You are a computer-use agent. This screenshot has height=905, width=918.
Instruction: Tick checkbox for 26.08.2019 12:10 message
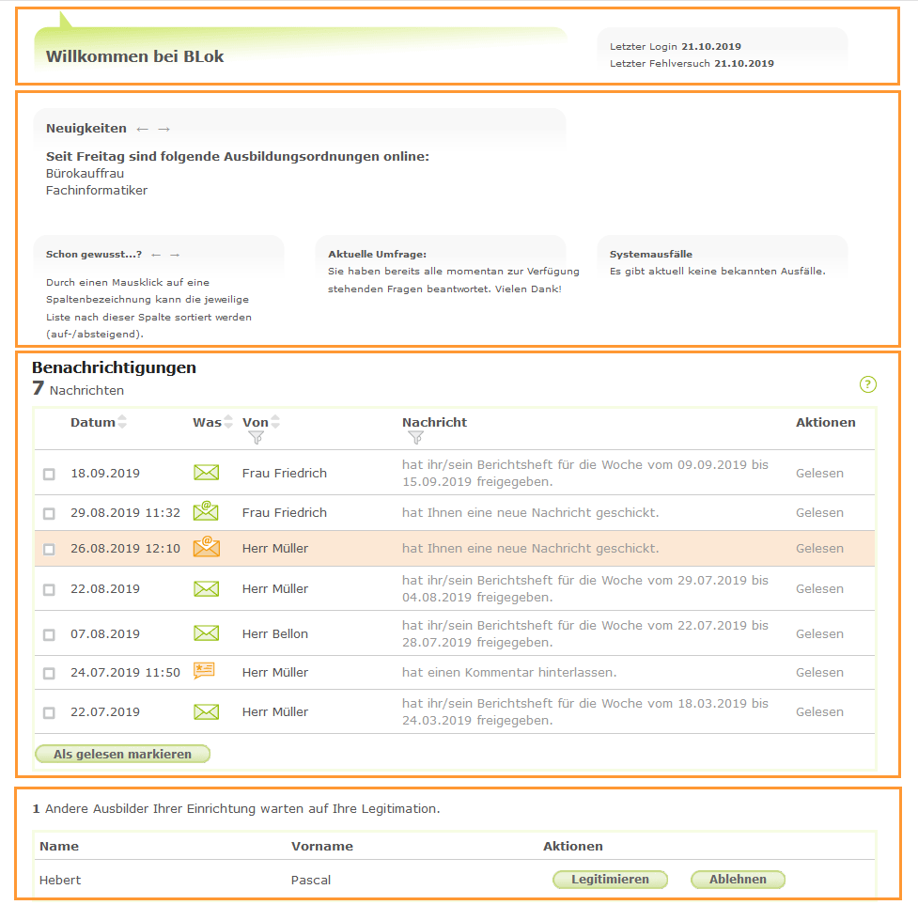coord(49,550)
